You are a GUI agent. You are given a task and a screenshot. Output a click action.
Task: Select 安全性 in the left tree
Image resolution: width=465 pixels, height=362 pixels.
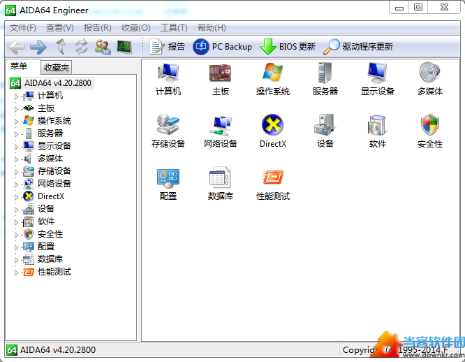[50, 234]
